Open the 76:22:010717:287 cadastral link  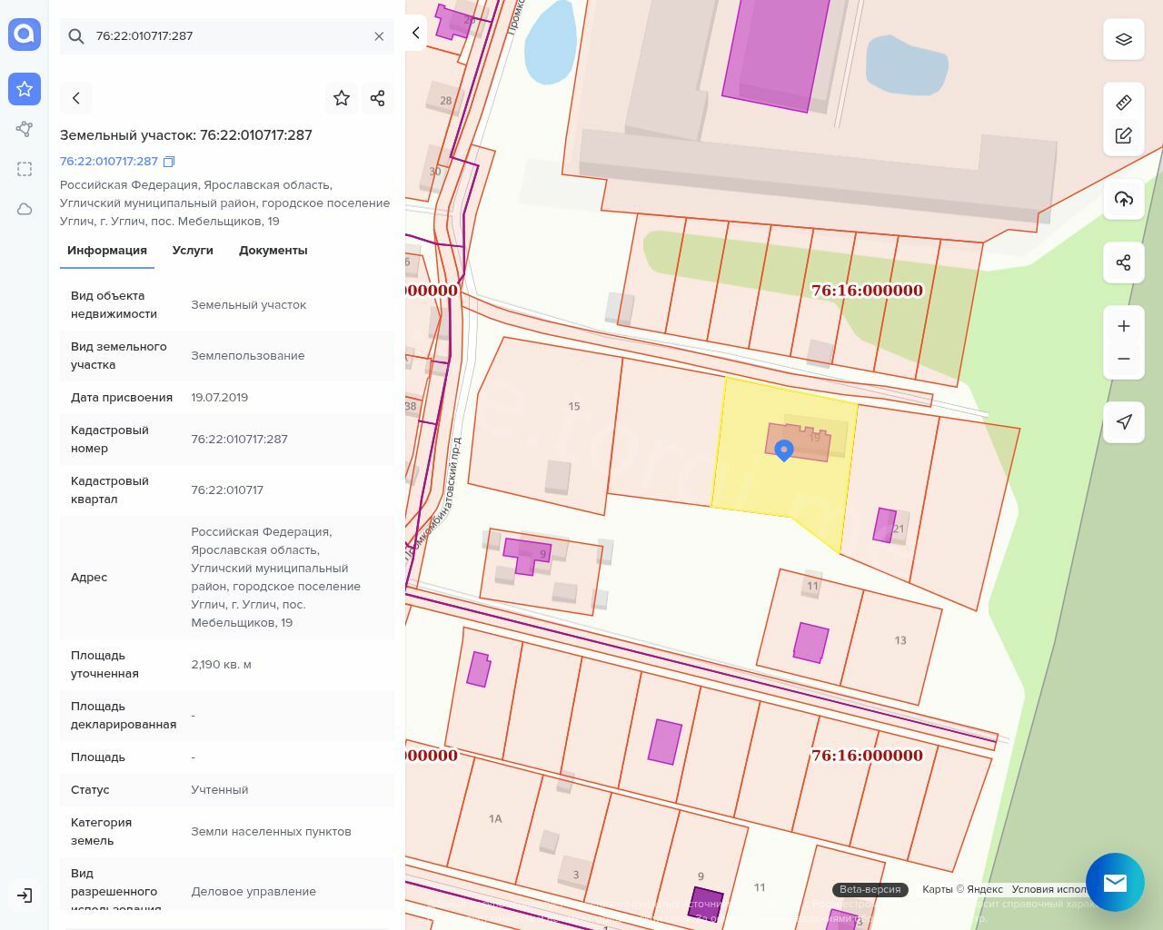click(109, 162)
